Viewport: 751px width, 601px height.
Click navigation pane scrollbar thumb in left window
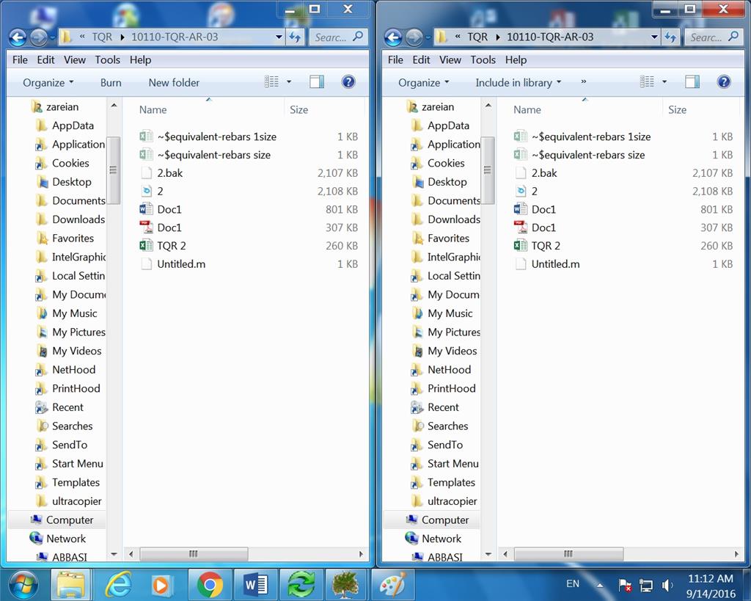[113, 170]
